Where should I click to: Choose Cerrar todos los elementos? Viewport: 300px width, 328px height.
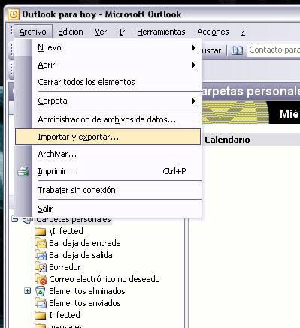tap(108, 82)
